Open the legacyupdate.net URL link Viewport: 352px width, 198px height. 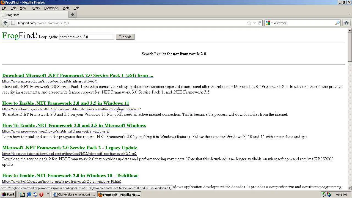[69, 154]
